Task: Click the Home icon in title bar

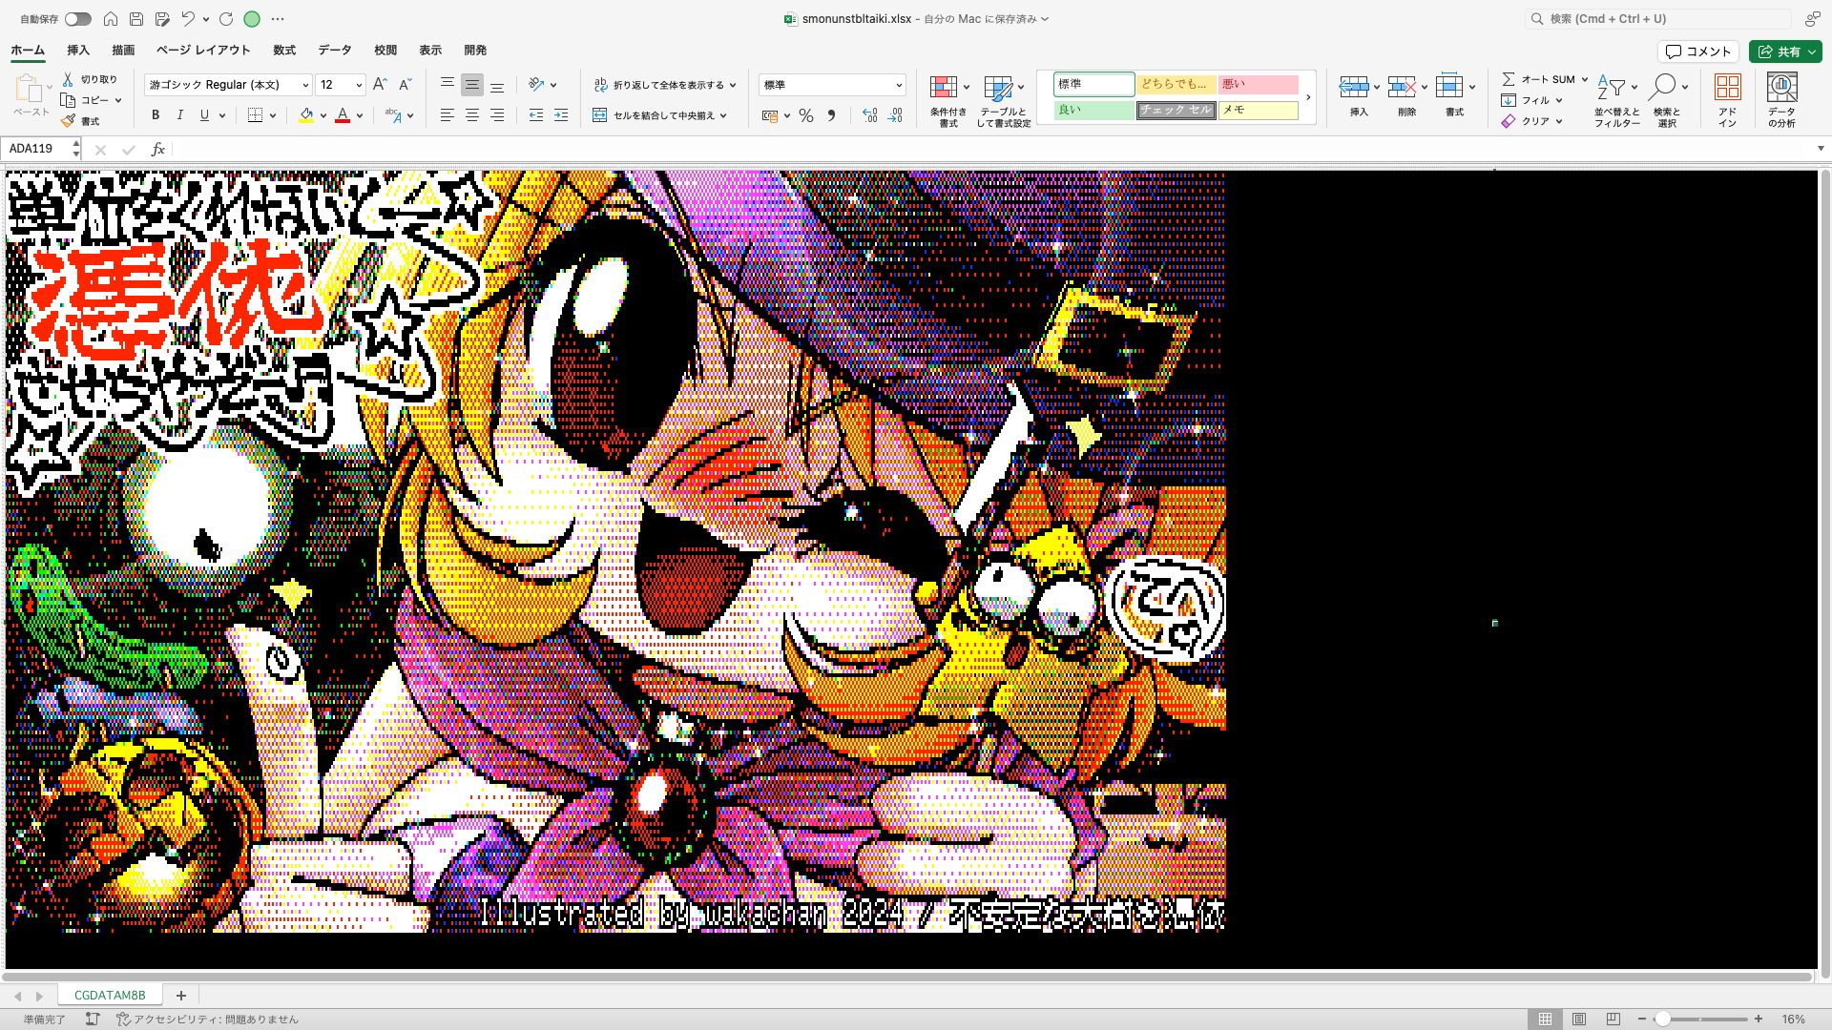Action: coord(111,19)
